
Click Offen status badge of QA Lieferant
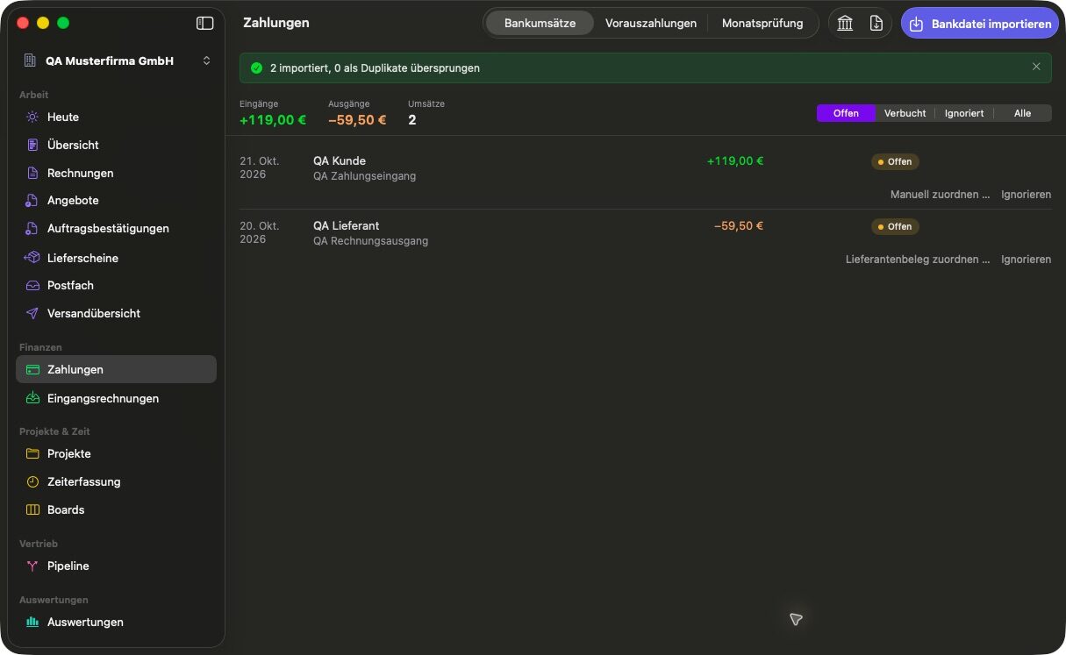[x=895, y=226]
